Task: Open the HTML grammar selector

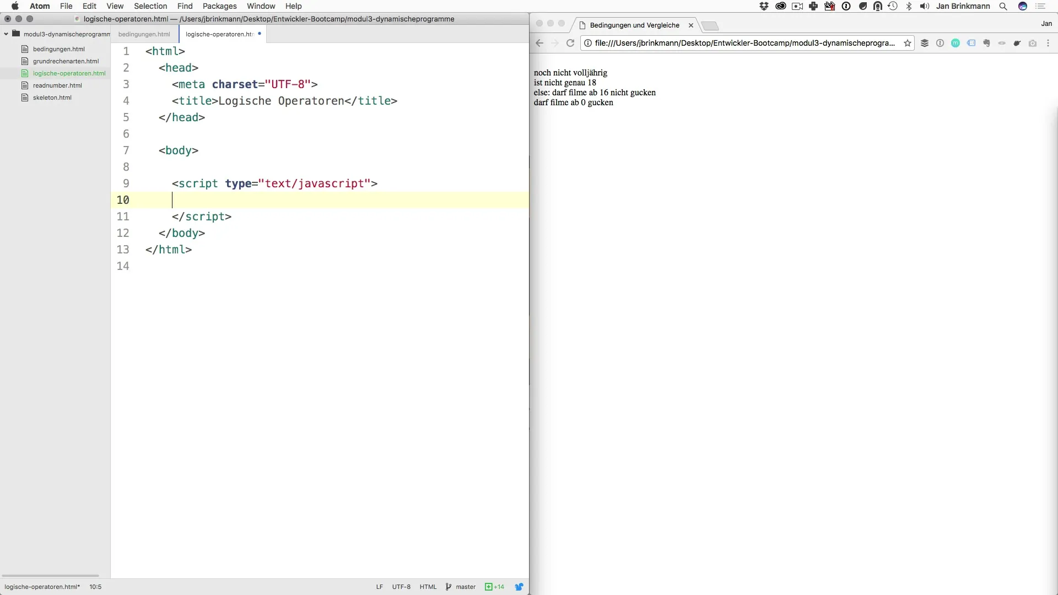Action: (x=428, y=587)
